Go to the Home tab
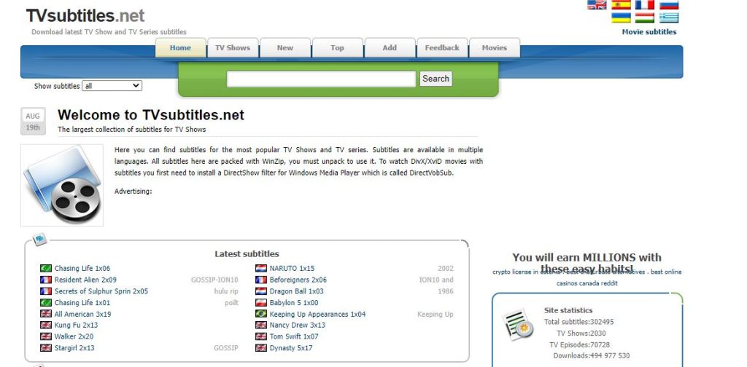This screenshot has height=367, width=747. tap(181, 47)
